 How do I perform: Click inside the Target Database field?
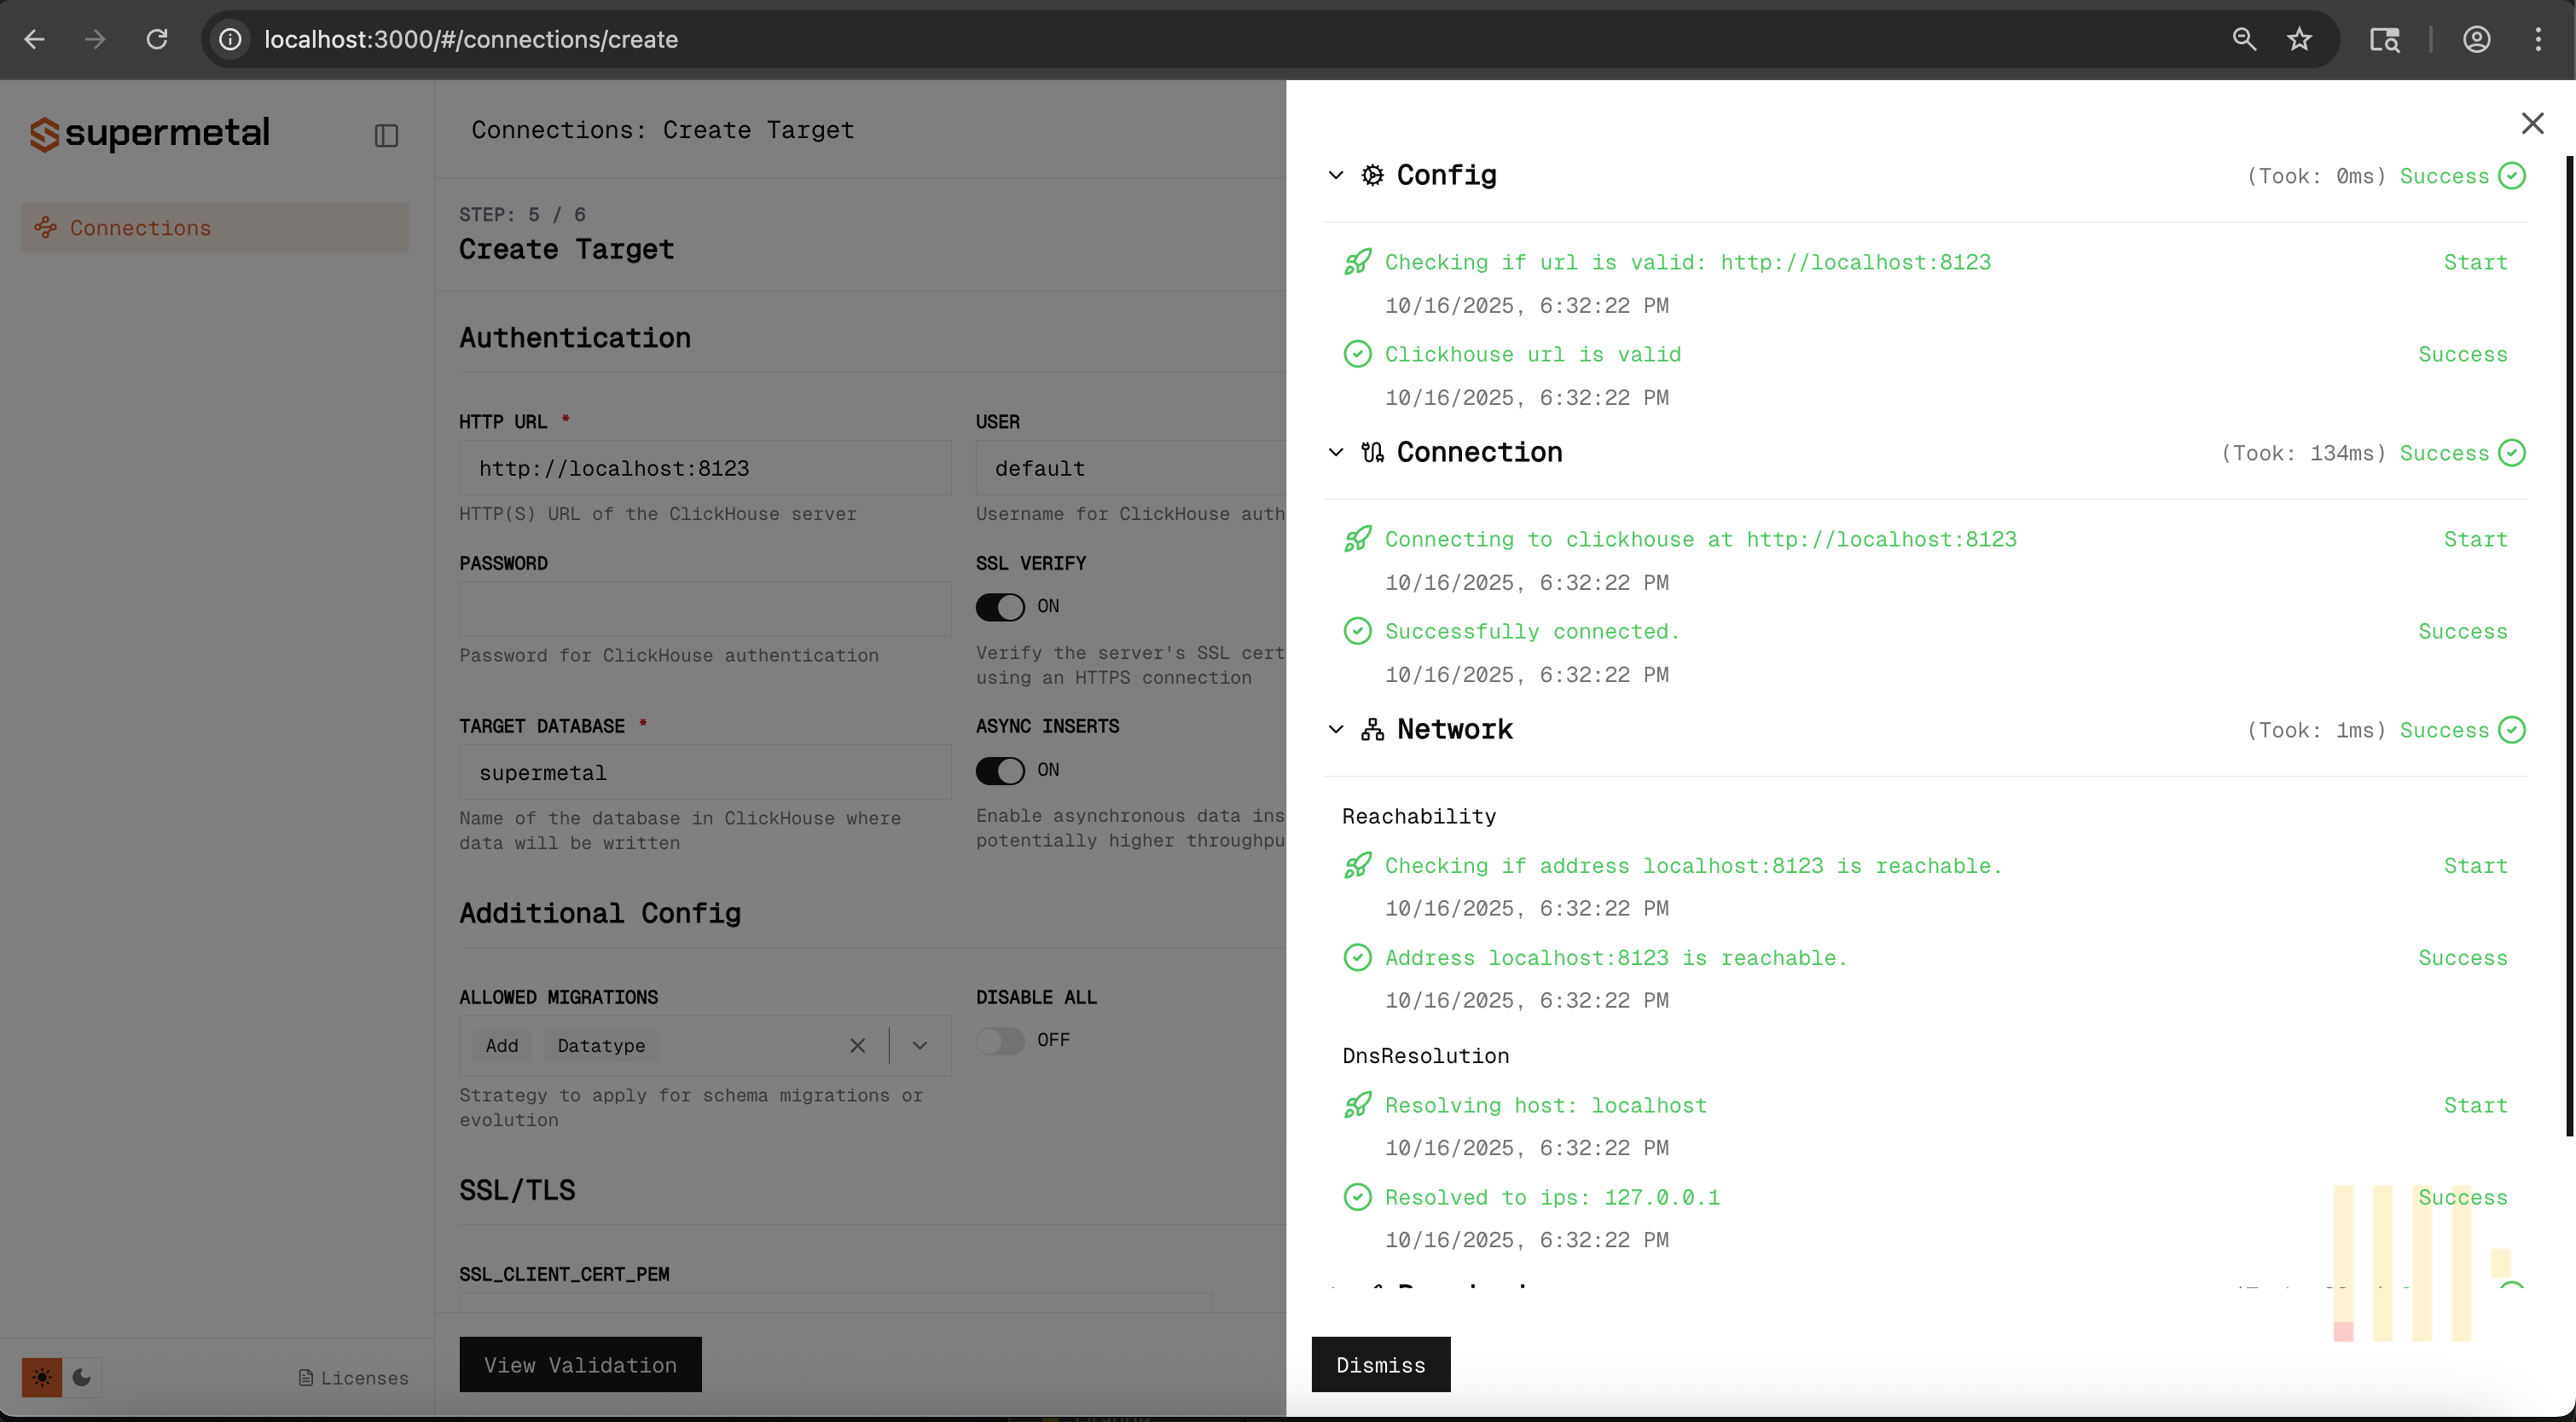[704, 772]
